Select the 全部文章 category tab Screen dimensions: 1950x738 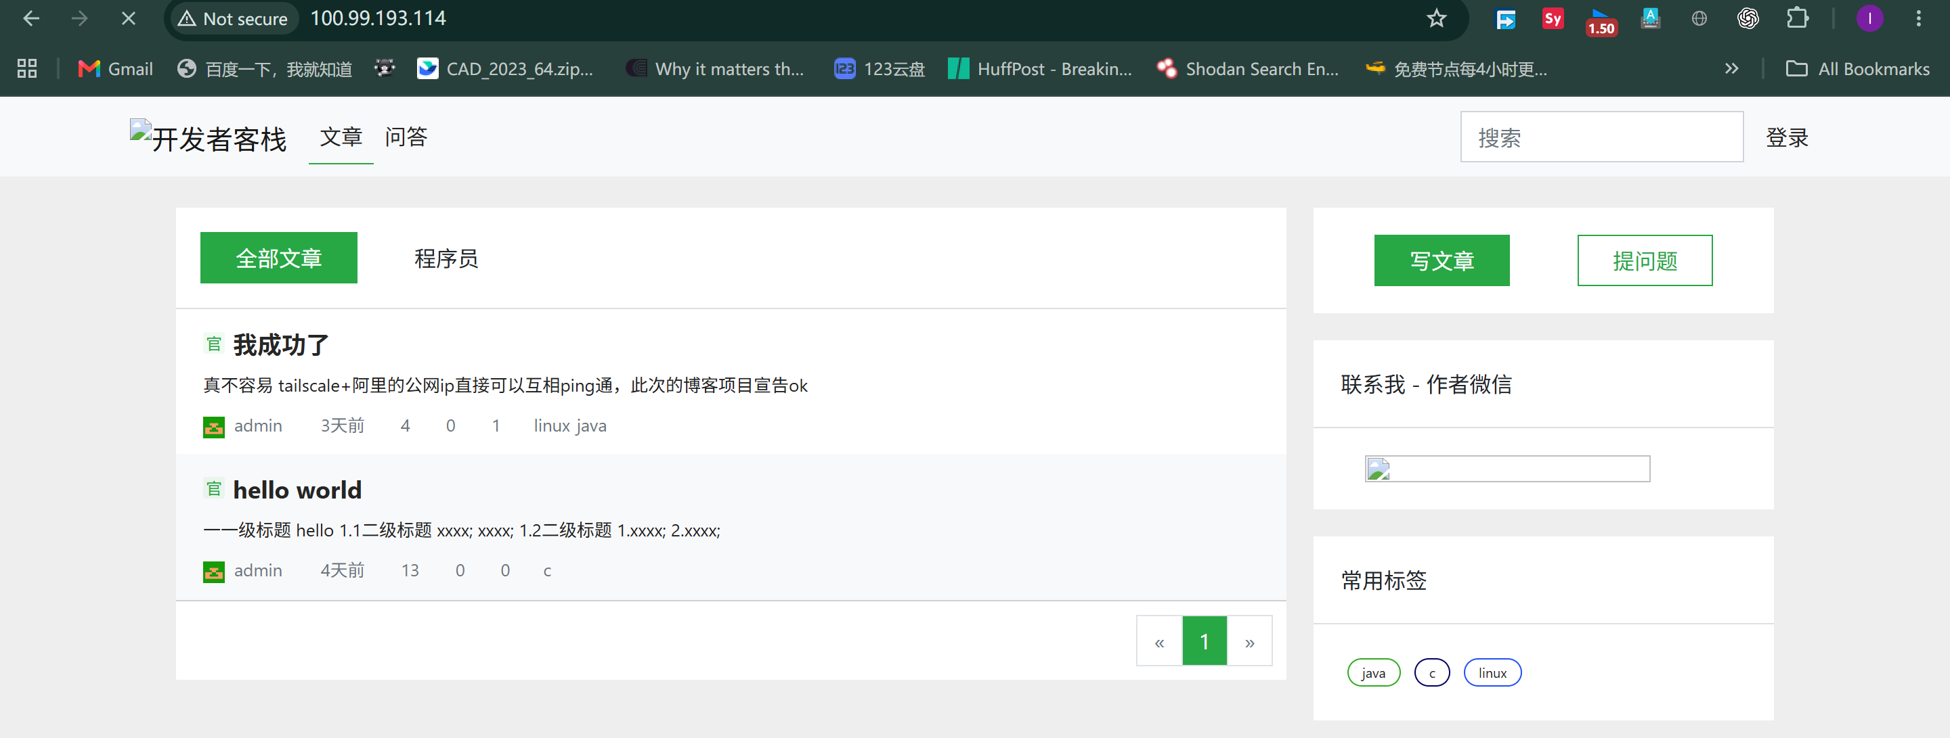(x=278, y=258)
